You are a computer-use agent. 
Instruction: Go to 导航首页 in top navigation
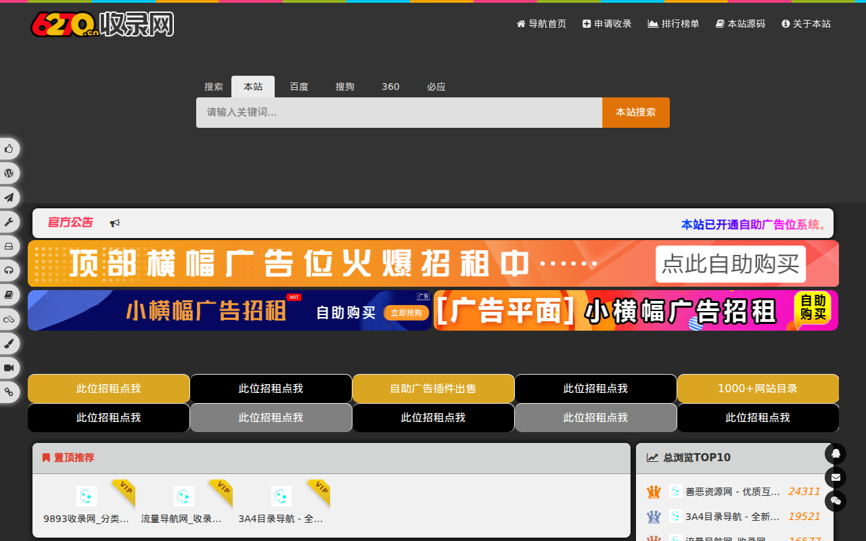(x=541, y=24)
